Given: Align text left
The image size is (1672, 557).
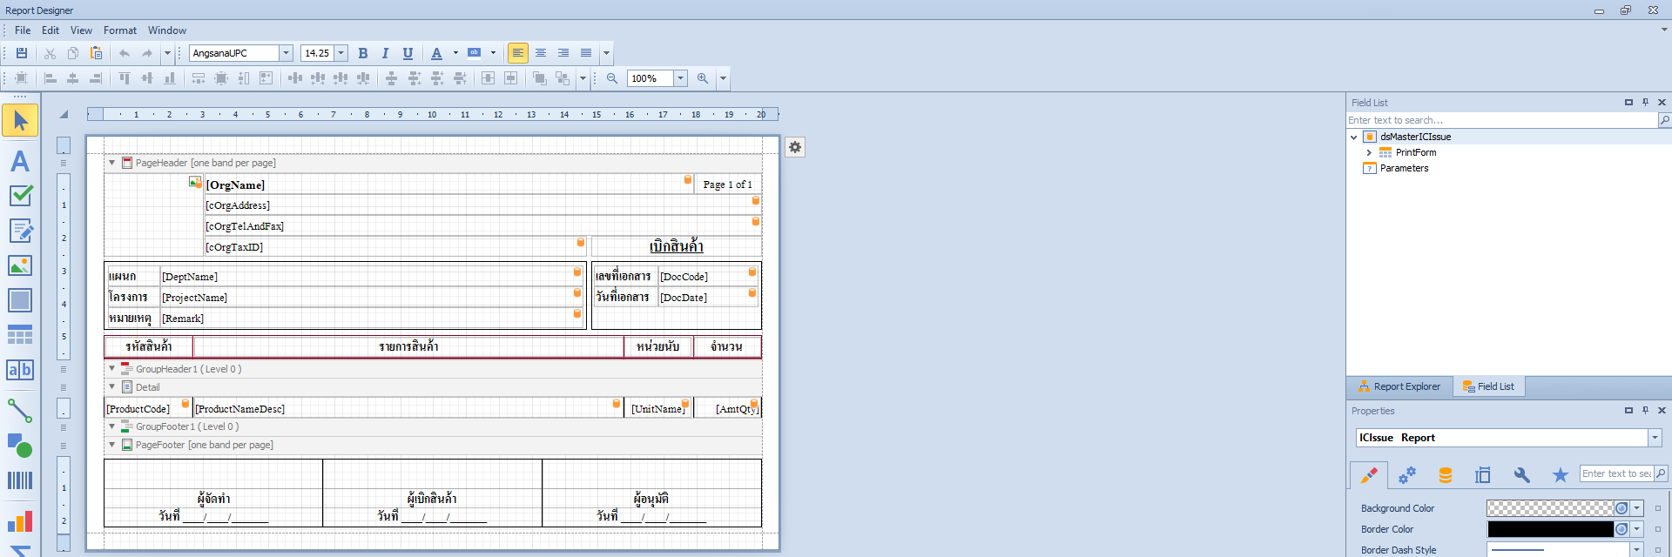Looking at the screenshot, I should (518, 53).
